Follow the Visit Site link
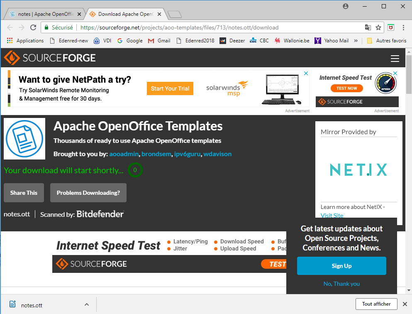This screenshot has height=314, width=412. click(x=332, y=216)
